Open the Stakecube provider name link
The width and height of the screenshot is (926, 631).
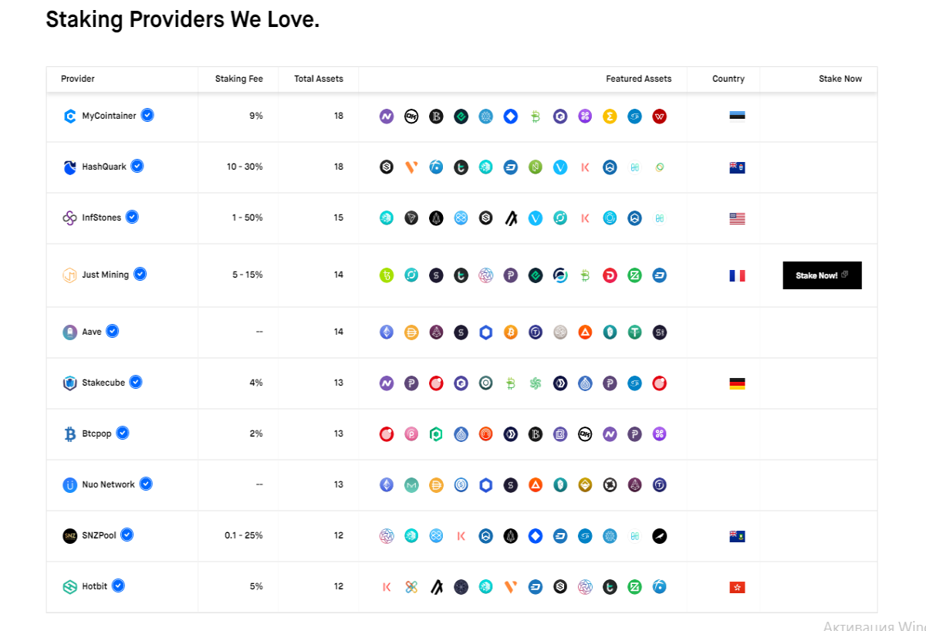[x=104, y=383]
